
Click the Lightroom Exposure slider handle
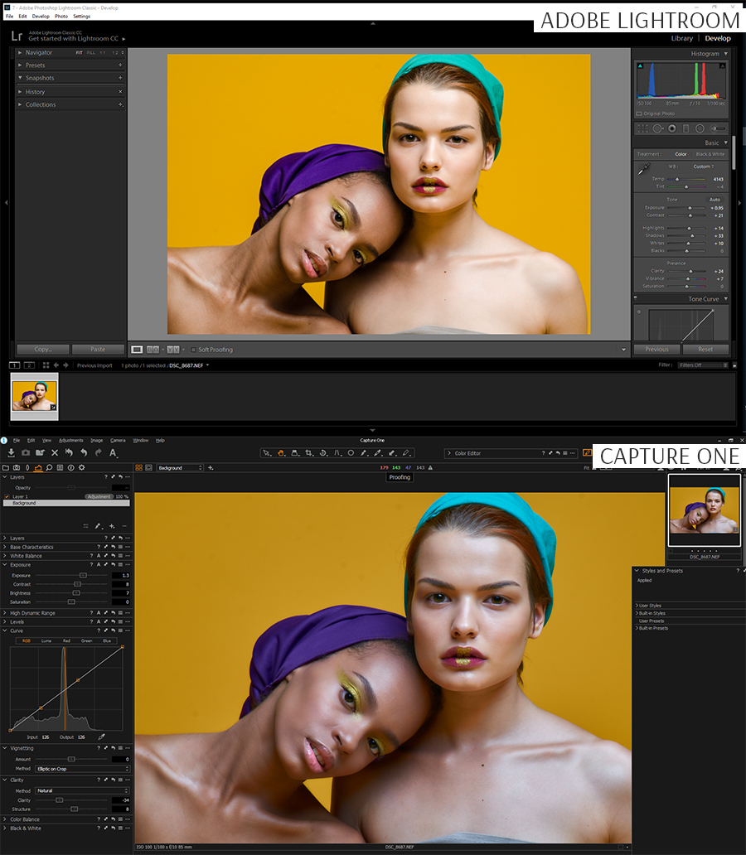[690, 208]
